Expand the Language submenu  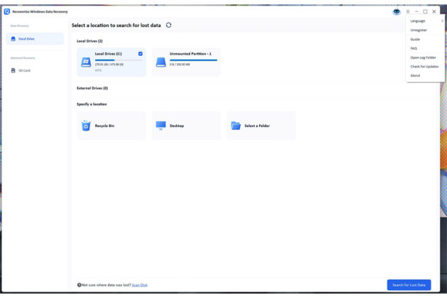click(425, 21)
